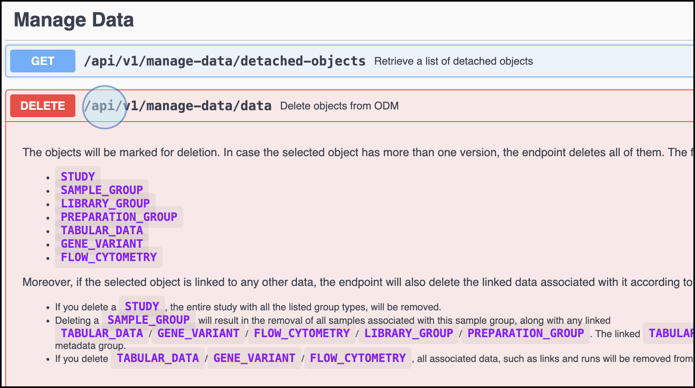Click LIBRARY_GROUP in the object type bullet list
This screenshot has width=695, height=388.
tap(105, 203)
